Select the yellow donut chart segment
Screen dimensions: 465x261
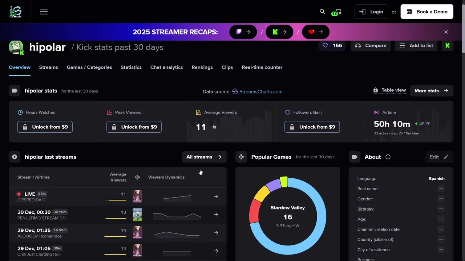click(x=262, y=194)
